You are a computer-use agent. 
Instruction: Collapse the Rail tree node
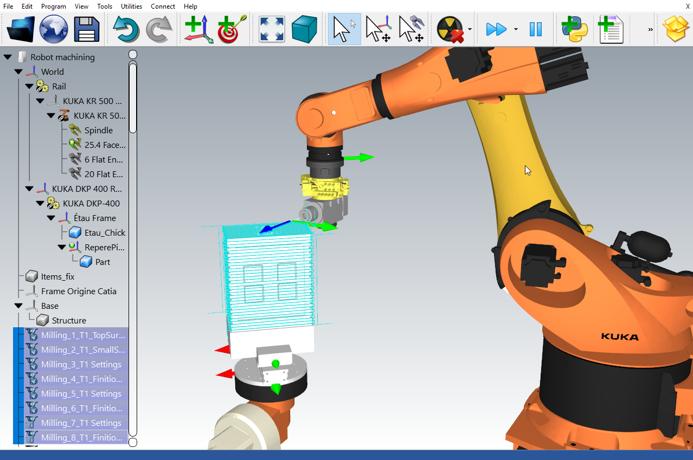[29, 87]
